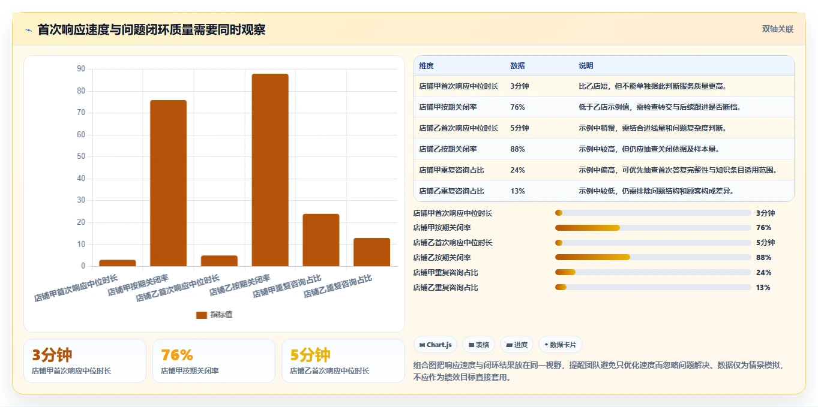
Task: Select table row 店铺乙重复咨询占比
Action: 604,191
